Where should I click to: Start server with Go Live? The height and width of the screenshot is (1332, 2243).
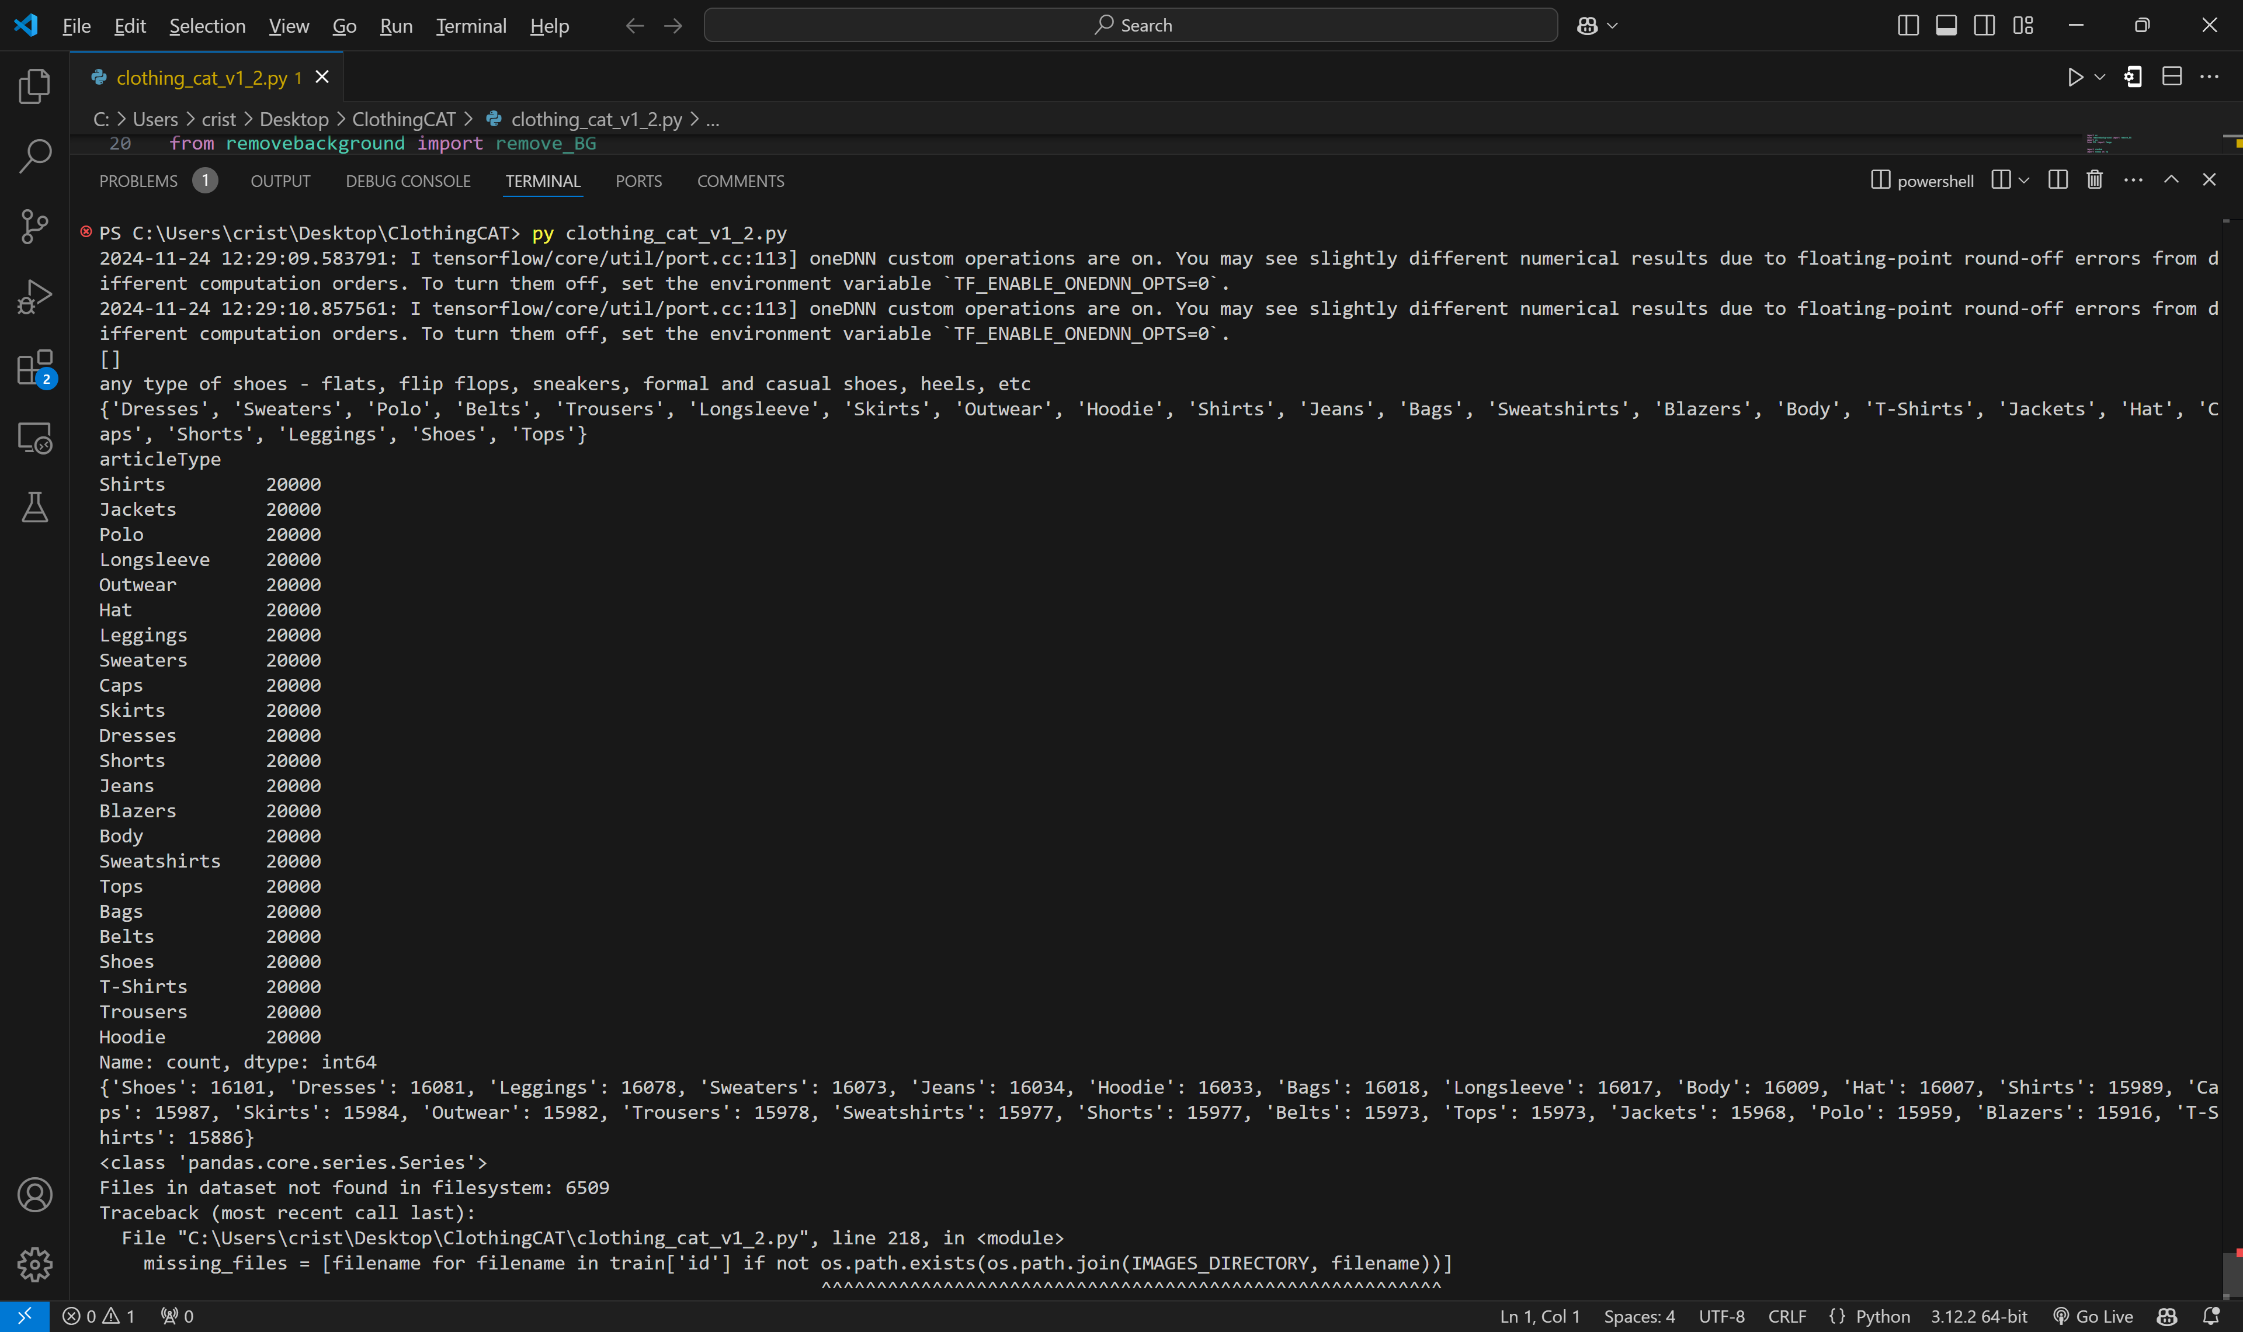coord(2093,1316)
